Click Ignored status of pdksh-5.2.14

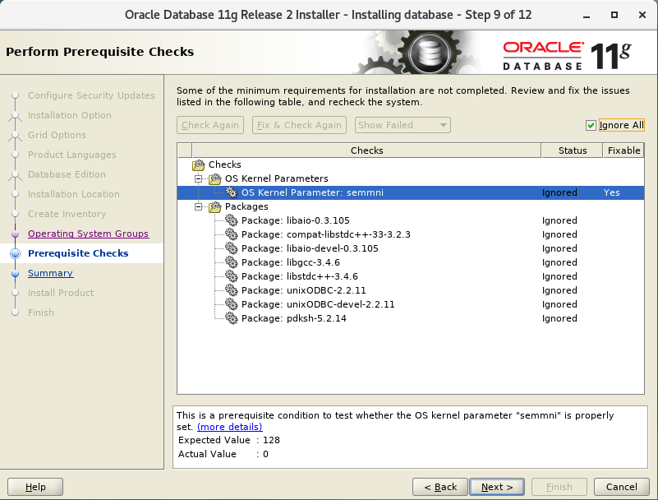pyautogui.click(x=559, y=318)
